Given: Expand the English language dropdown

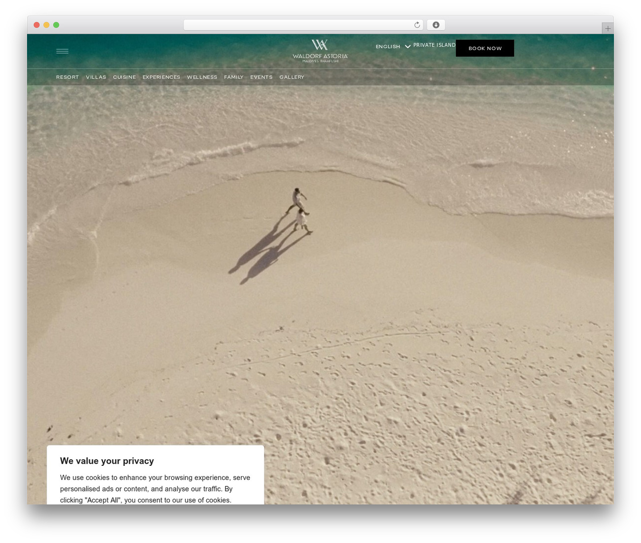Looking at the screenshot, I should tap(393, 47).
